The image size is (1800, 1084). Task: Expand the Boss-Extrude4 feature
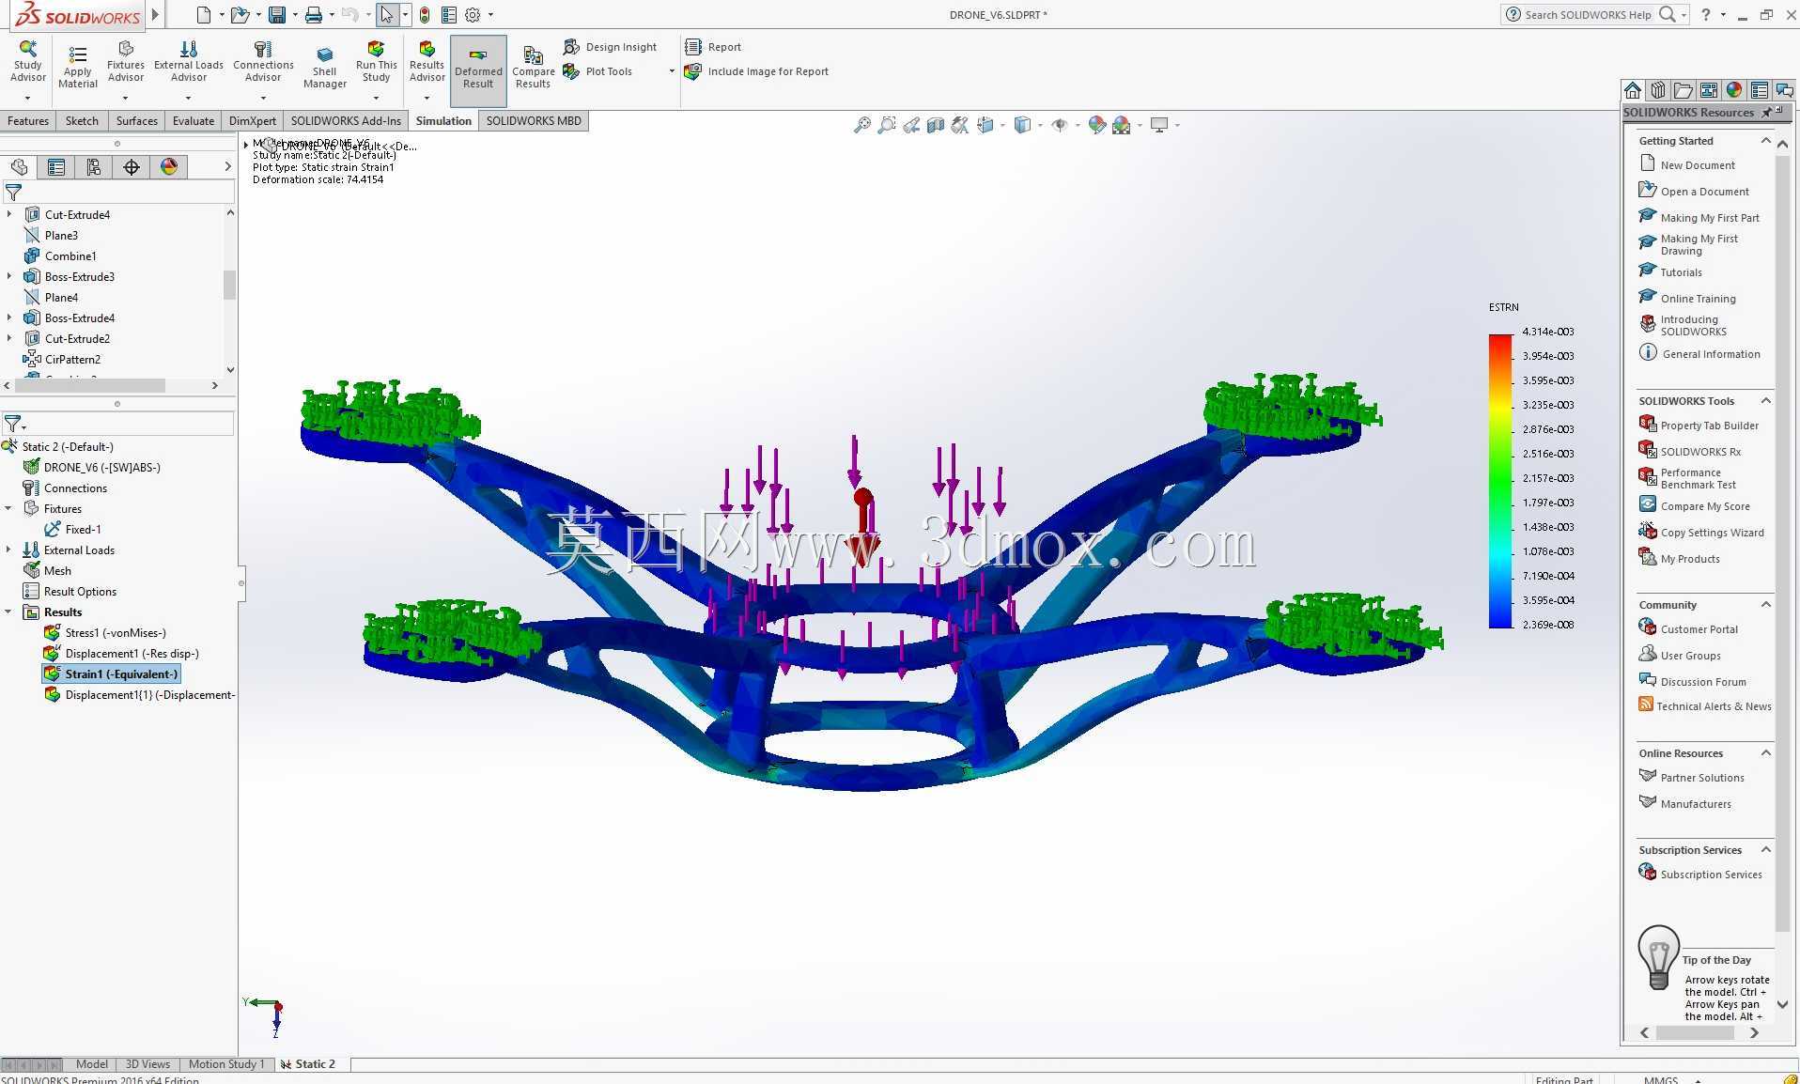9,318
